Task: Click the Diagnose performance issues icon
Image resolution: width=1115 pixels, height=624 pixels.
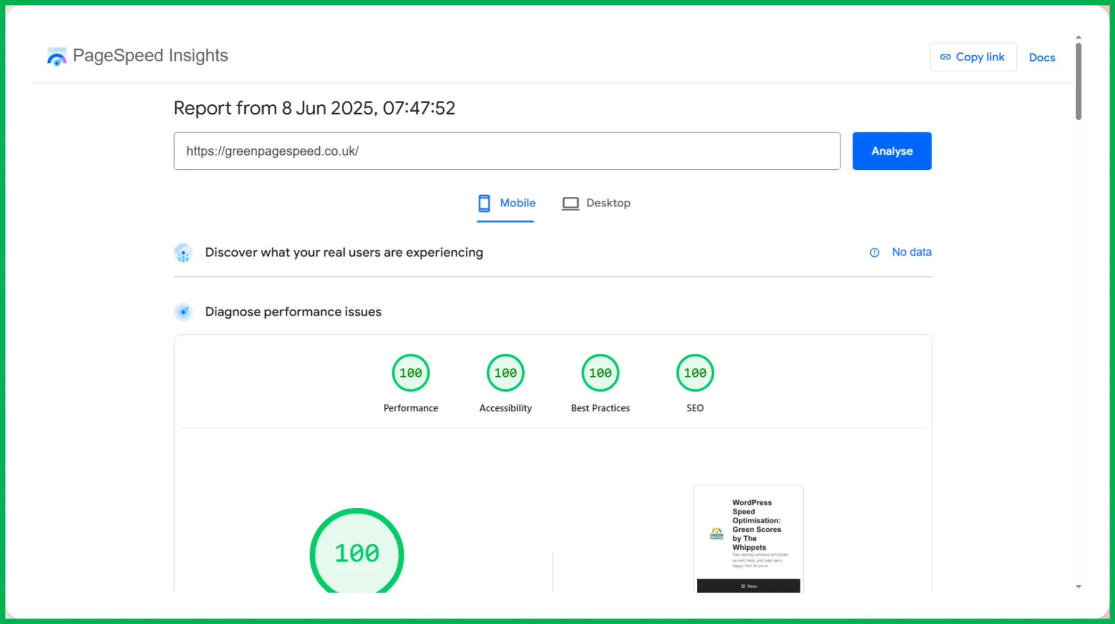Action: coord(183,312)
